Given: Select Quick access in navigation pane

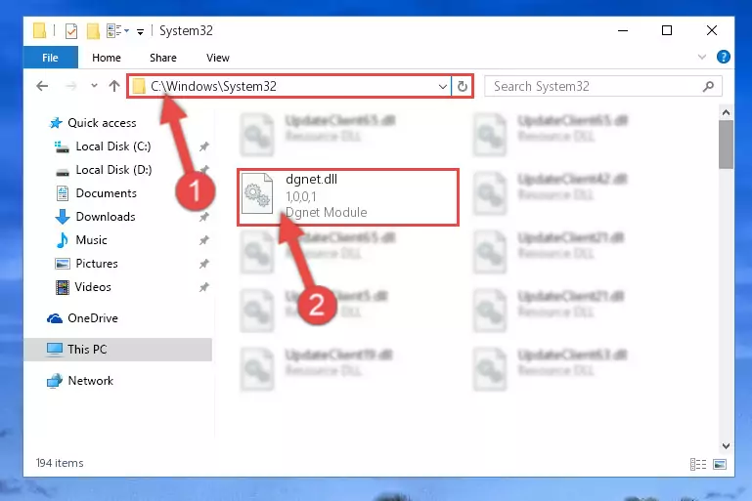Looking at the screenshot, I should pos(102,123).
